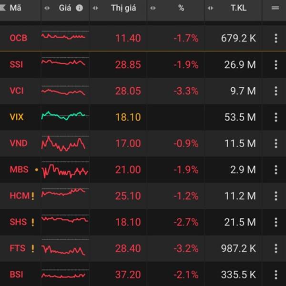Click the info icon next to Giá
The image size is (286, 286).
point(80,8)
